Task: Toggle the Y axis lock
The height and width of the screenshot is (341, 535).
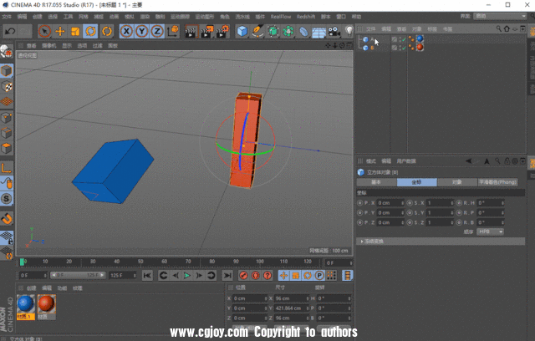Action: (142, 32)
